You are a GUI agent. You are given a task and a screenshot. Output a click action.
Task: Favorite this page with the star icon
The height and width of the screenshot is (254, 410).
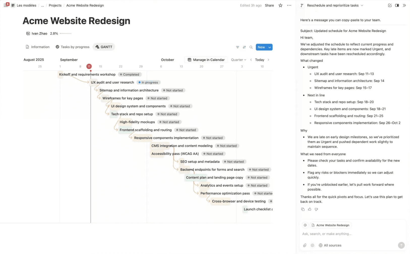coord(280,5)
